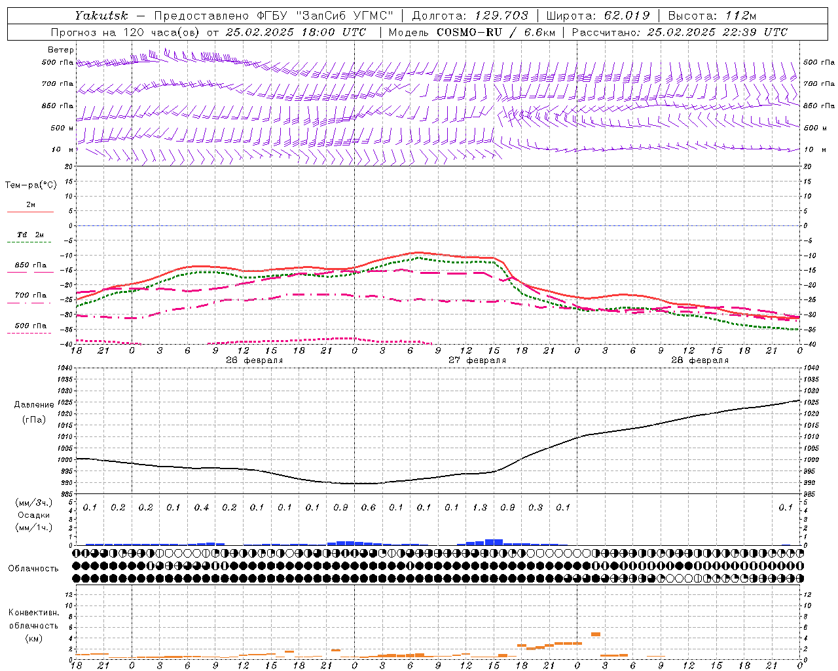Click "10 м" label left of wind panel
The width and height of the screenshot is (838, 671).
(63, 149)
